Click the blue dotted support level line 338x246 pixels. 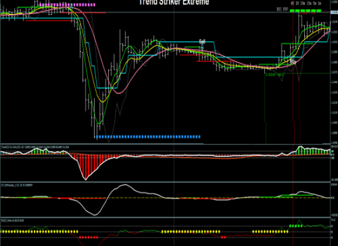(x=148, y=137)
